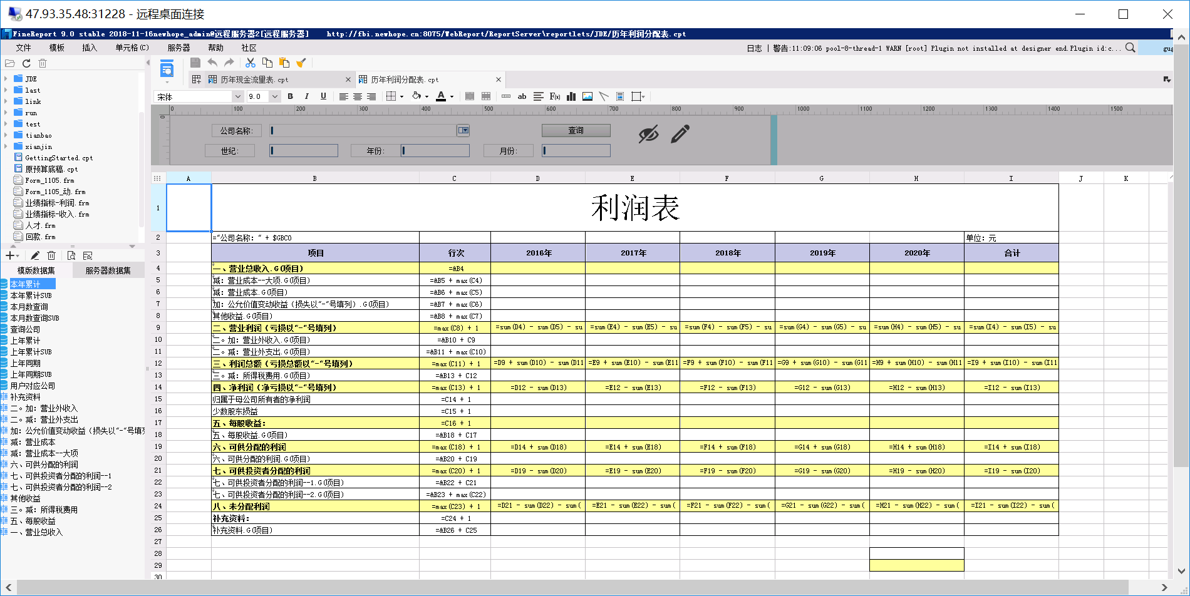Click the 查询 button
The image size is (1190, 596).
click(x=576, y=130)
